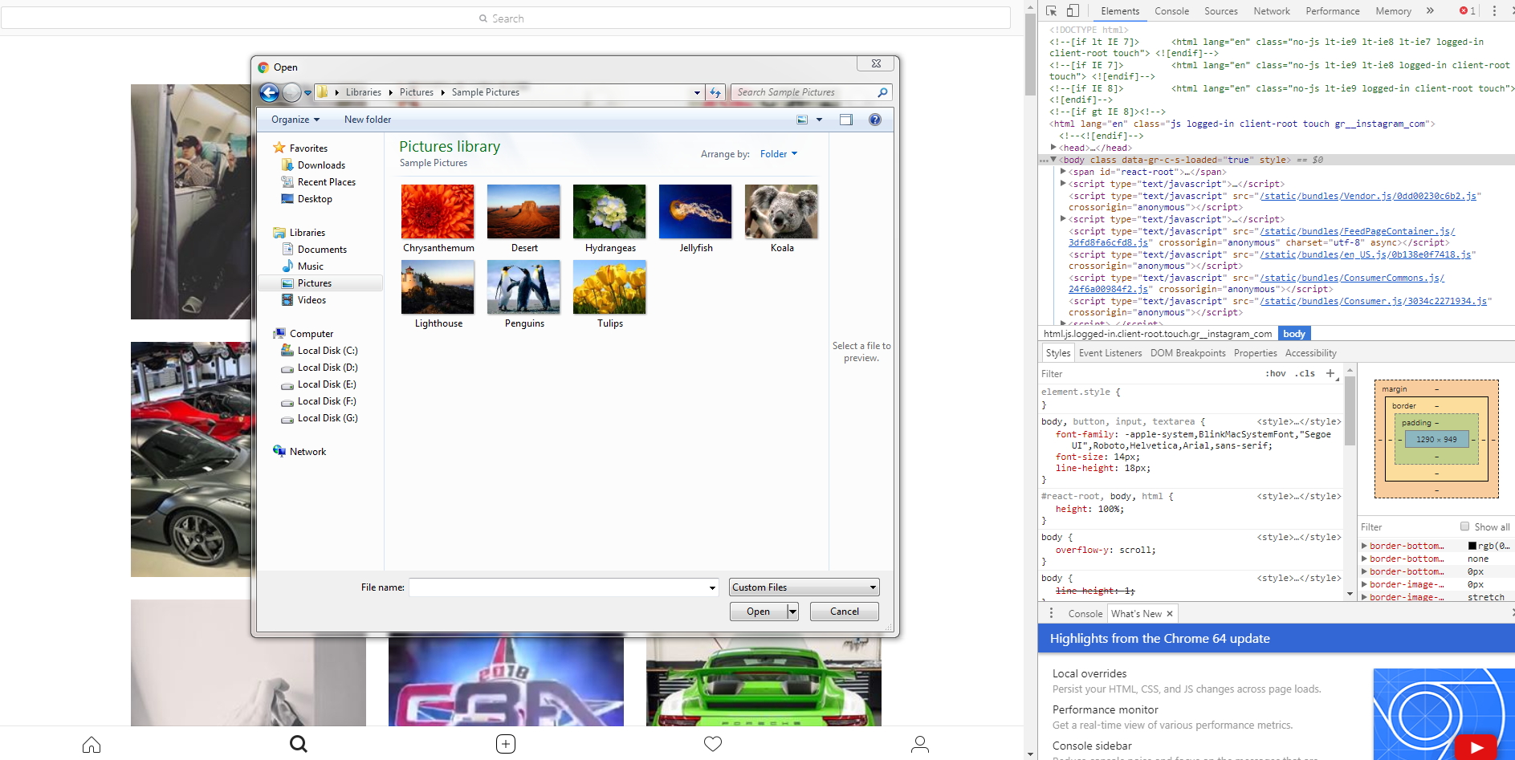Select the Koala picture thumbnail
Viewport: 1515px width, 760px height.
coord(781,212)
